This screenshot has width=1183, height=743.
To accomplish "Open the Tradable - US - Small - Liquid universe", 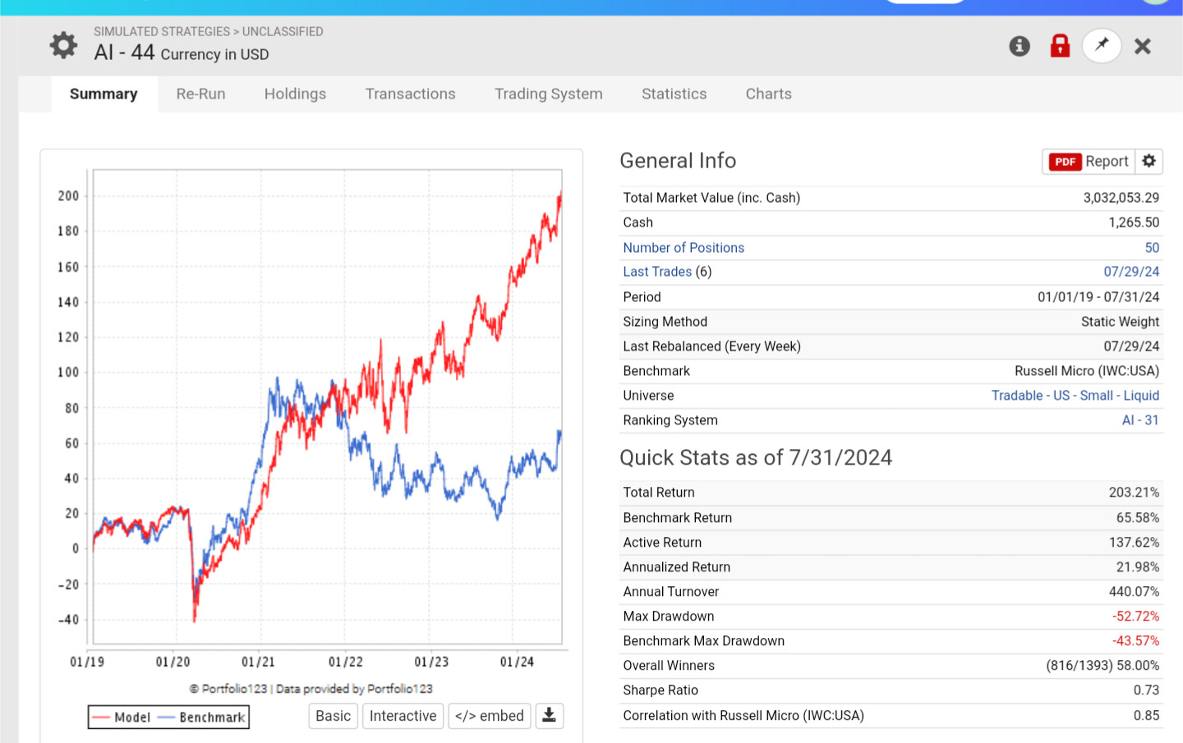I will pos(1075,396).
